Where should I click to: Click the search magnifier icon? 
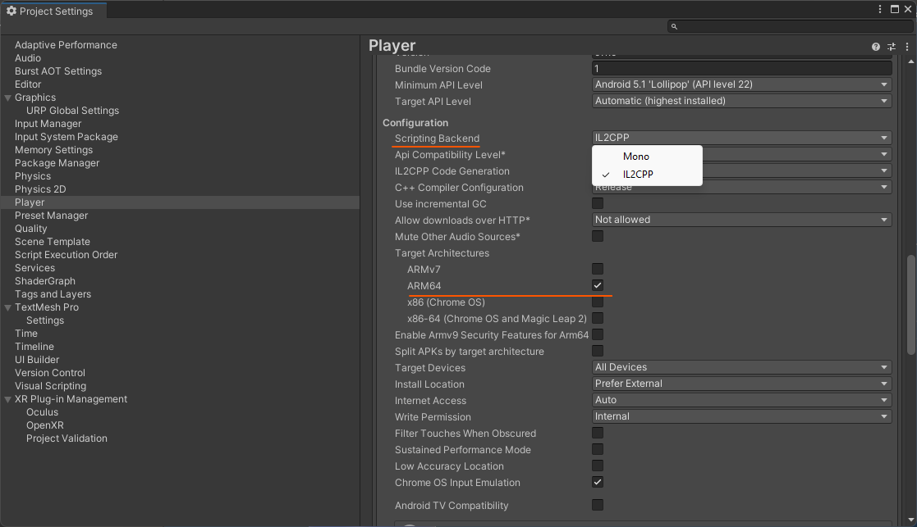(674, 26)
